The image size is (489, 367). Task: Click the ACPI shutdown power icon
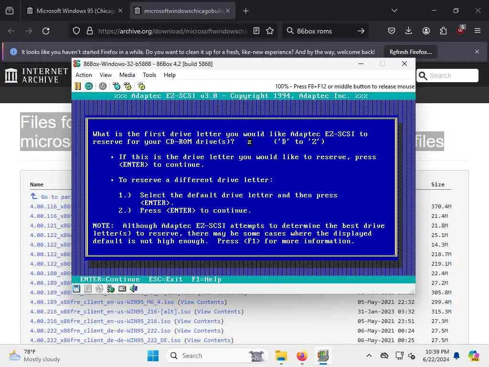(103, 86)
